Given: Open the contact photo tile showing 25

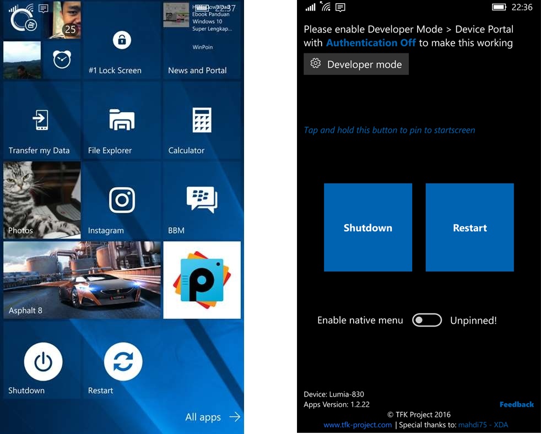Looking at the screenshot, I should tap(62, 20).
